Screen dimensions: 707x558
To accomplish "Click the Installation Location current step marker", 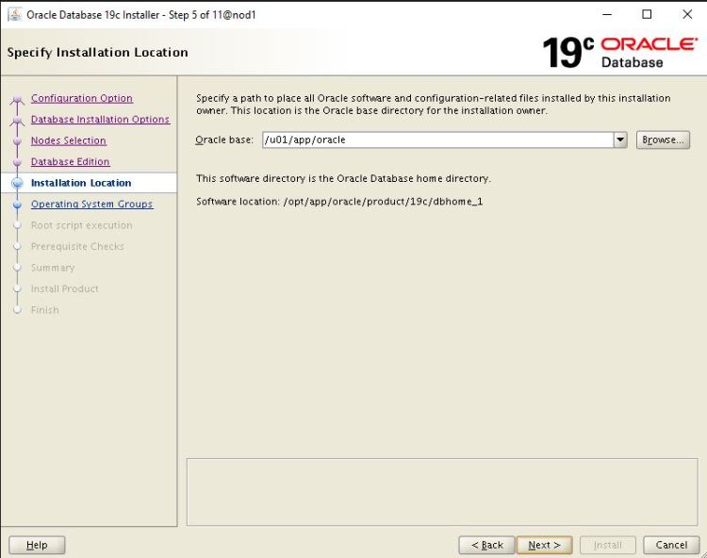I will click(x=17, y=183).
